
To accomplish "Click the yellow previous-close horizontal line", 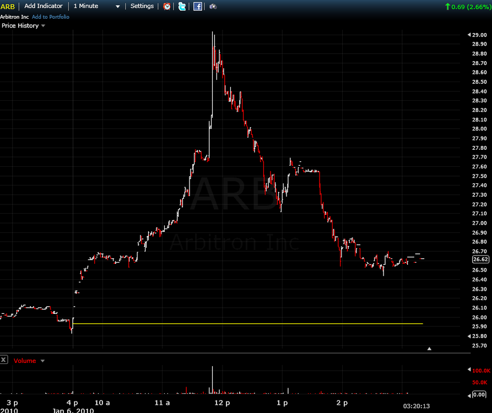I will pos(248,323).
